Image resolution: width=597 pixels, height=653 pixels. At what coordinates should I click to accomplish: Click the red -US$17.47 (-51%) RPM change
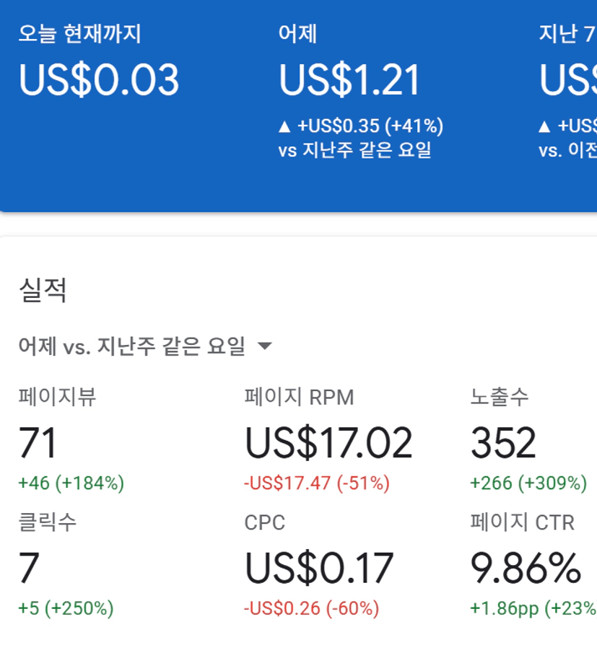point(317,483)
